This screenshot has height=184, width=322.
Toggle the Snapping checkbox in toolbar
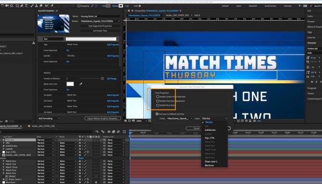tap(79, 6)
